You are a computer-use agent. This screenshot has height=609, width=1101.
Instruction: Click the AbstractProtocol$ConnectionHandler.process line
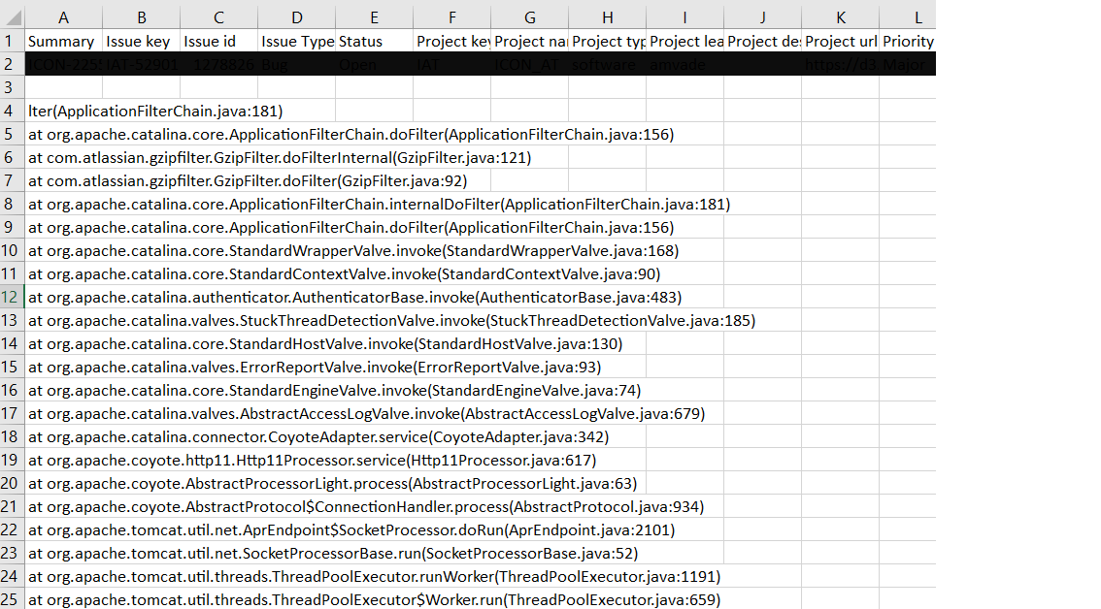pyautogui.click(x=366, y=506)
